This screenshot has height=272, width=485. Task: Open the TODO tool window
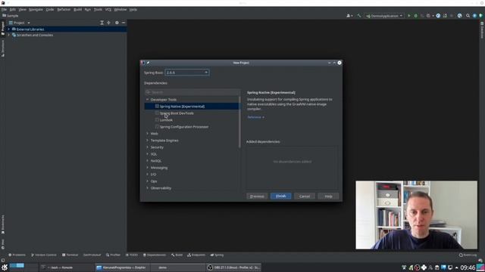[132, 255]
